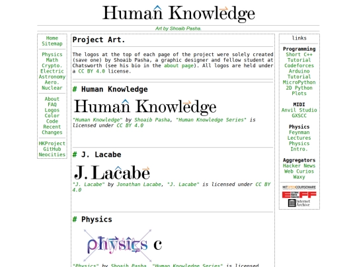Screen dimensions: 357x267
Task: Click the 'Project Art.' page title
Action: pos(99,40)
